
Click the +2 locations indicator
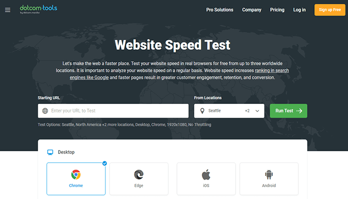point(247,111)
